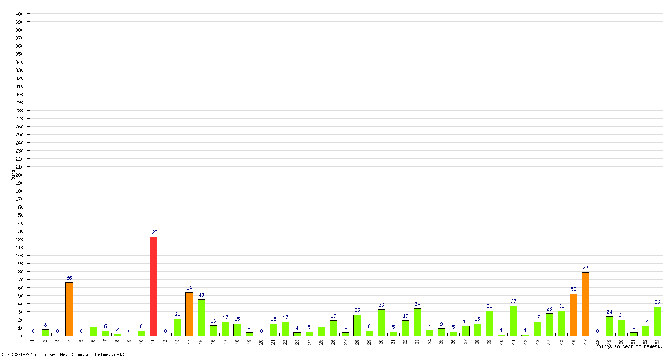The width and height of the screenshot is (672, 358).
Task: Click the 'Innings (oldest to newest)' axis title
Action: [x=628, y=346]
